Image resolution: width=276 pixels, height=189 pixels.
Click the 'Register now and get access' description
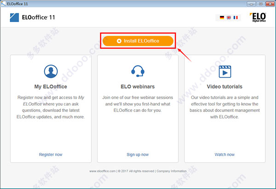[51, 107]
